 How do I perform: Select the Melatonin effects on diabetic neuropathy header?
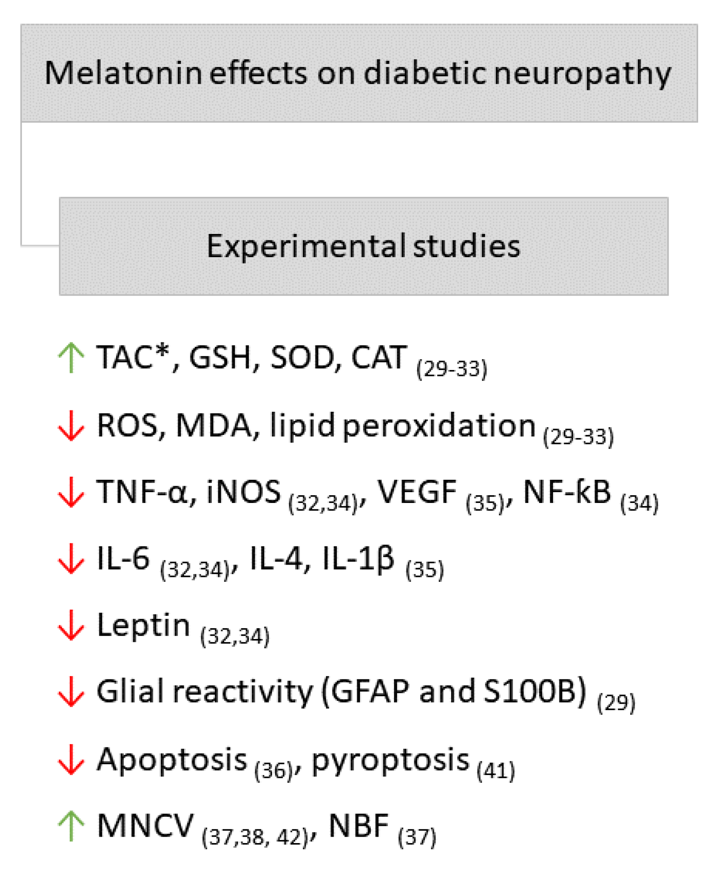[x=359, y=73]
